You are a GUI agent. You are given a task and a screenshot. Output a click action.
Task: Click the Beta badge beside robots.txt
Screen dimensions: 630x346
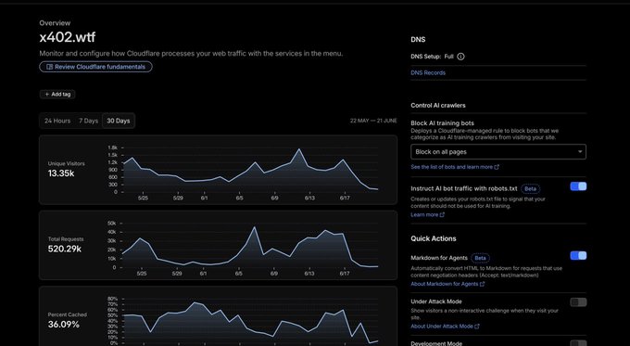tap(530, 188)
